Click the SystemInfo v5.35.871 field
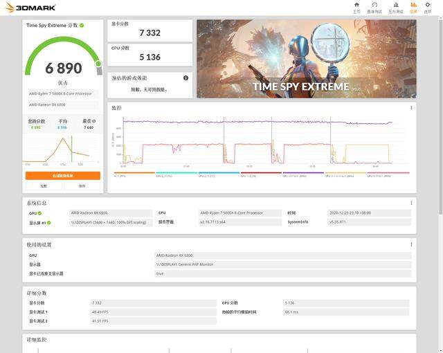This screenshot has height=353, width=443. (369, 222)
